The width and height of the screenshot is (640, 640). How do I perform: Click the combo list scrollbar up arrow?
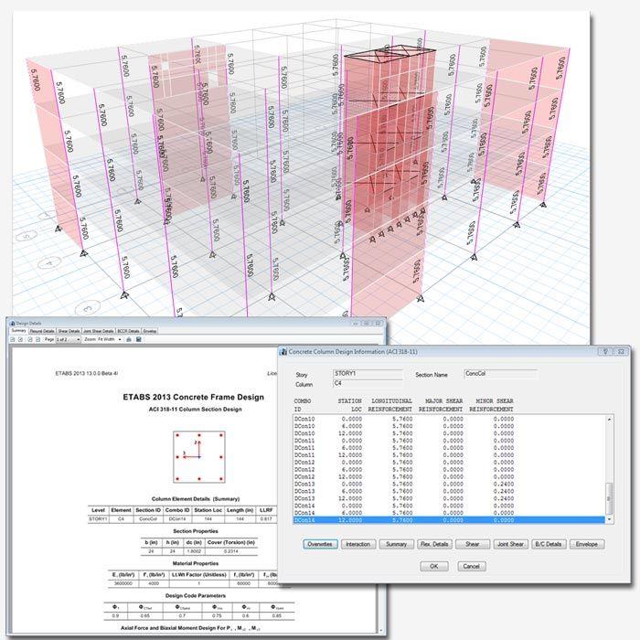[609, 420]
